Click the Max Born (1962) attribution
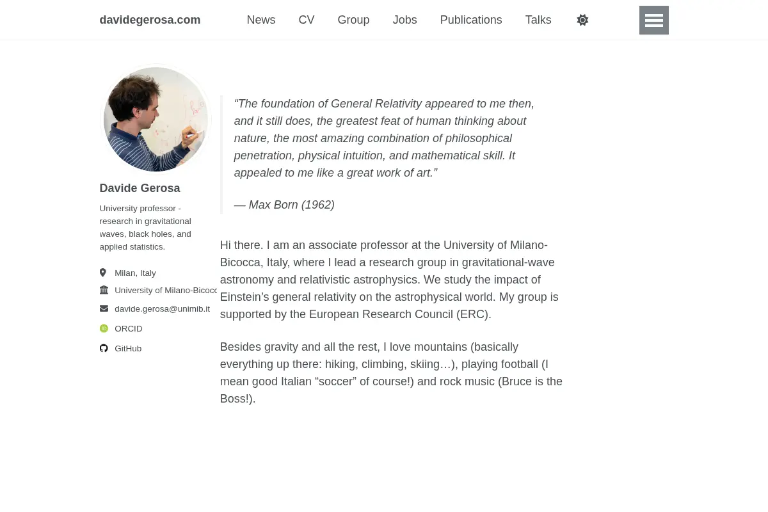The width and height of the screenshot is (768, 512). coord(284,205)
